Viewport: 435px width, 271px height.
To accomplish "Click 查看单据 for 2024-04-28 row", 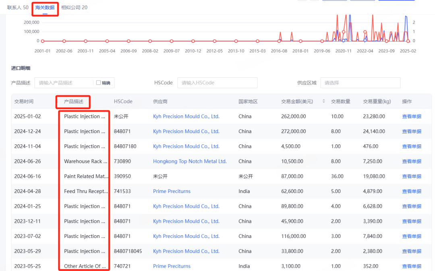I will coord(412,191).
